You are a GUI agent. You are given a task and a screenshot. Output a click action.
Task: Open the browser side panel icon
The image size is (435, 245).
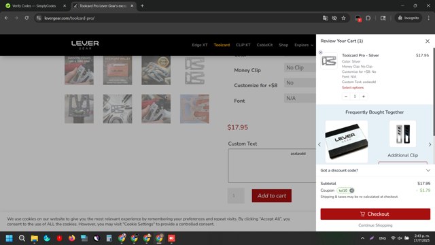pos(383,18)
